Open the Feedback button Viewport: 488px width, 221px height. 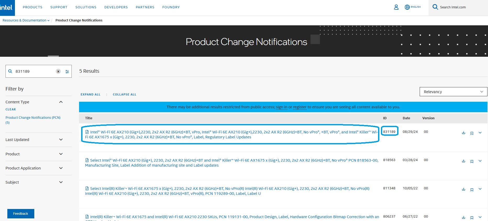point(21,214)
